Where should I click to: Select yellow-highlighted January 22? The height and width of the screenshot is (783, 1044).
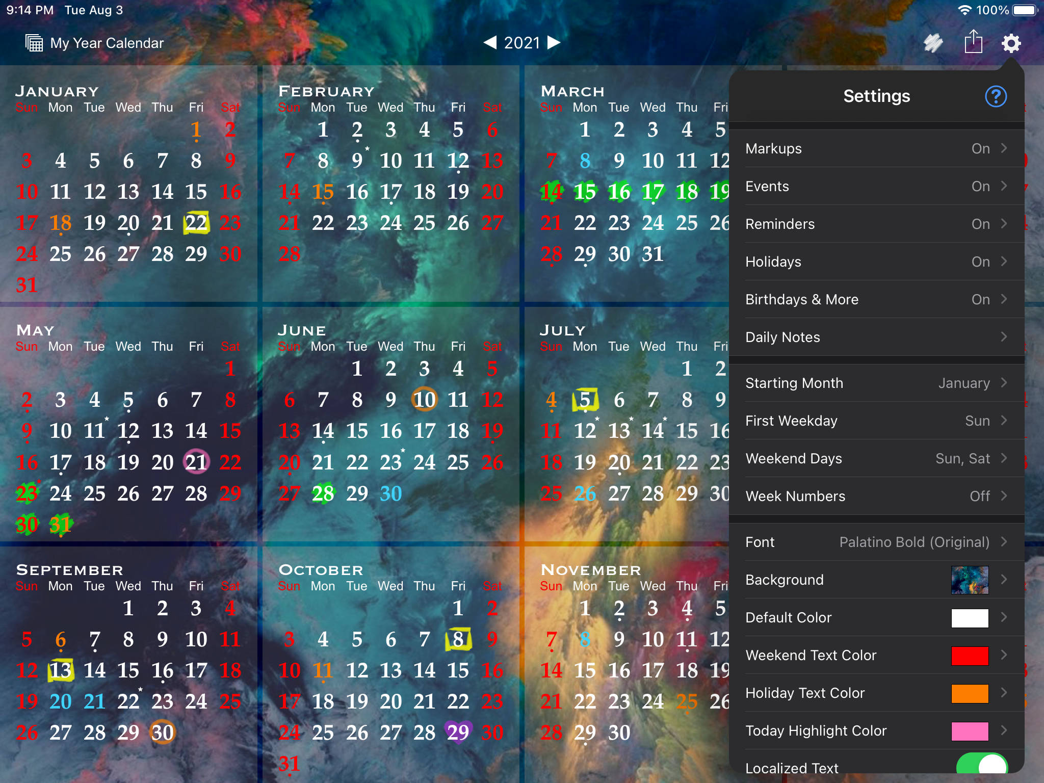pyautogui.click(x=196, y=223)
